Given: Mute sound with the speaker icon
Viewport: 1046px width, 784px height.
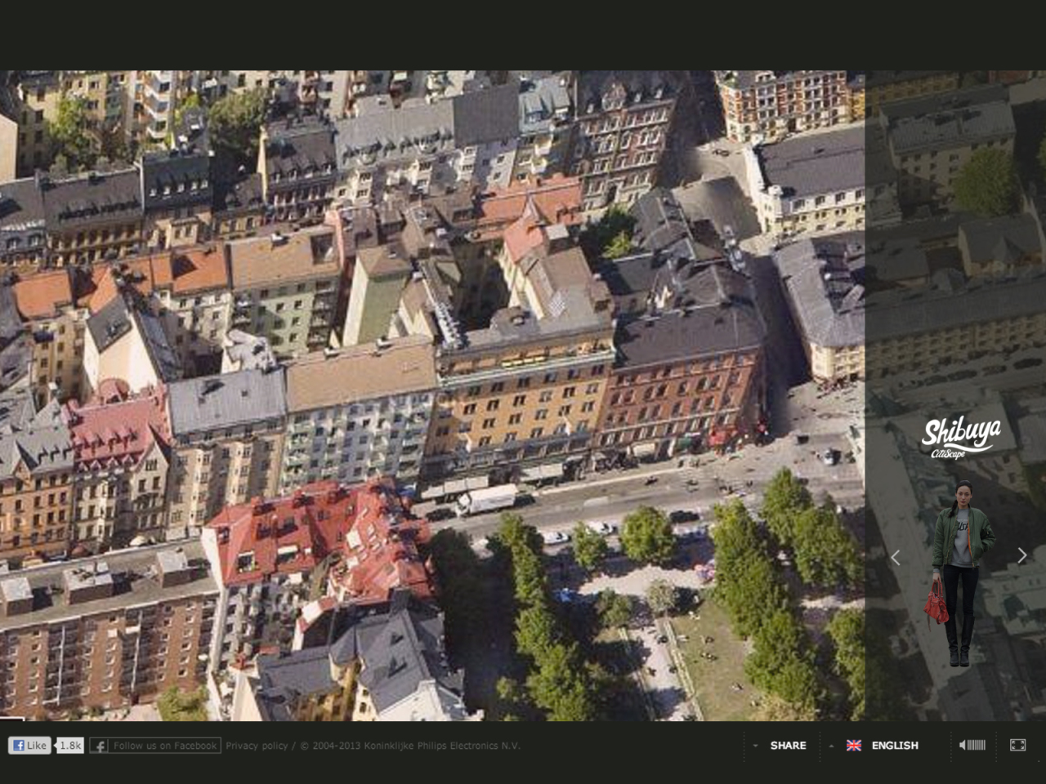Looking at the screenshot, I should 963,745.
